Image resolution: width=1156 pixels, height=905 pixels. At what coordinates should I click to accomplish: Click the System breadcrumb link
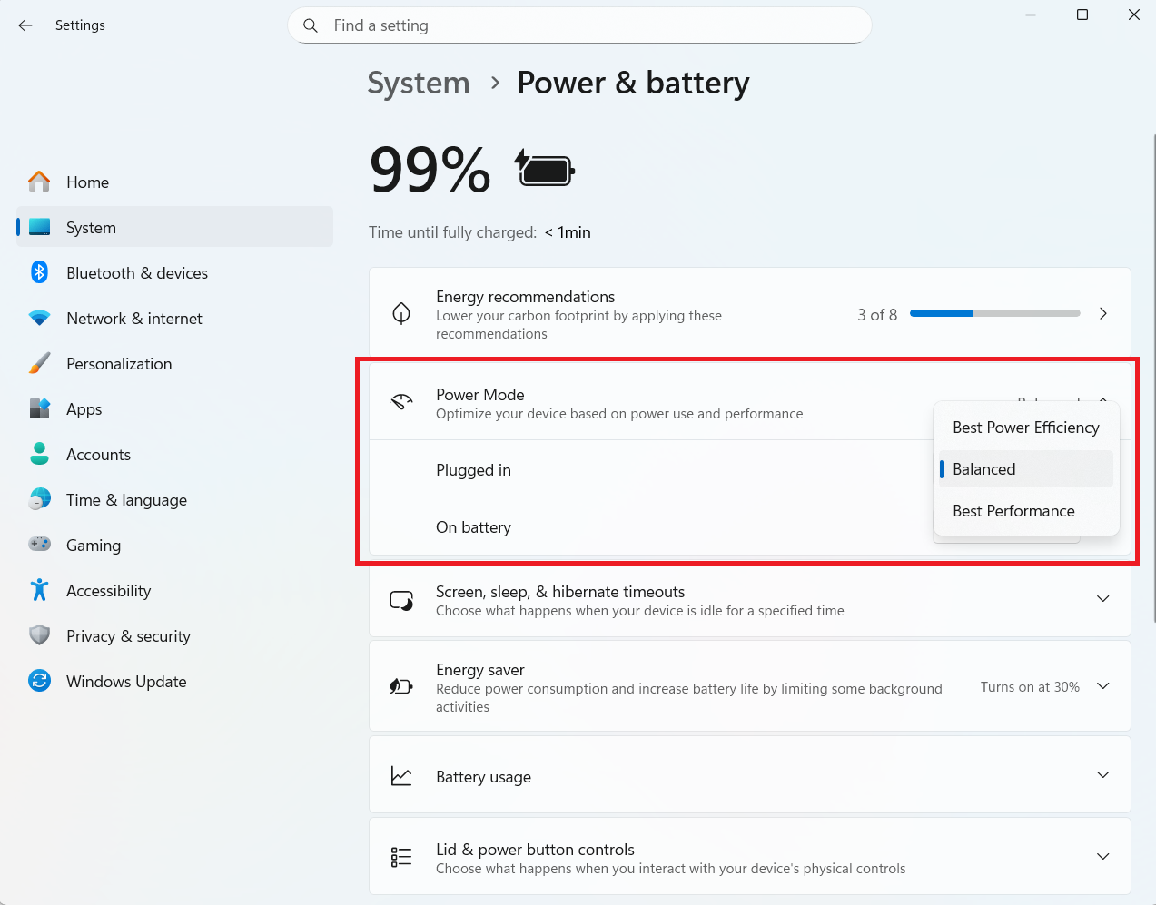[419, 84]
